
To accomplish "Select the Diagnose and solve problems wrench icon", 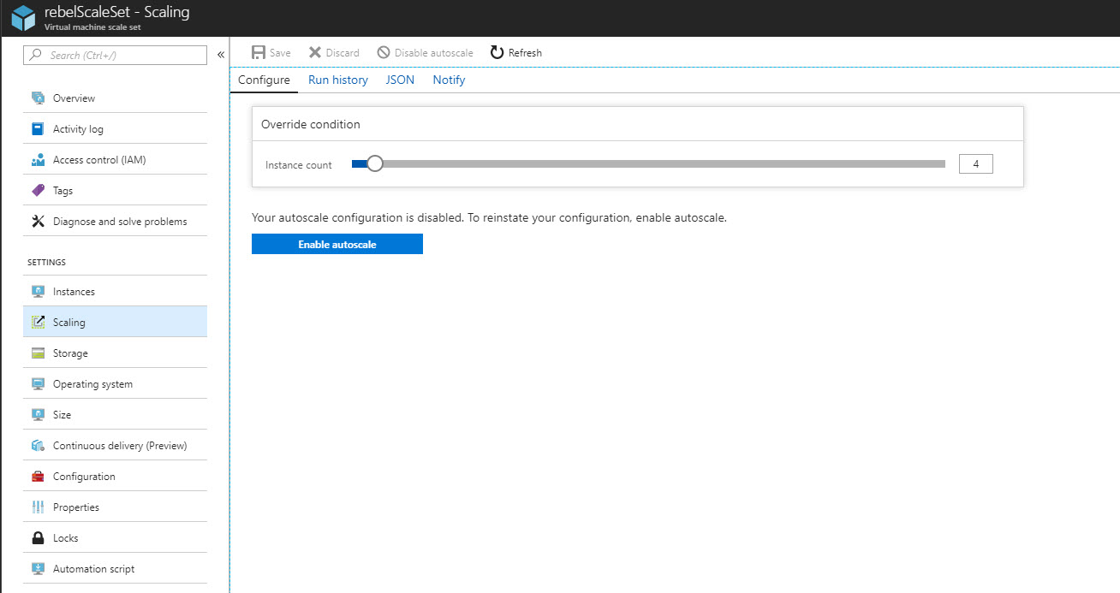I will (38, 222).
